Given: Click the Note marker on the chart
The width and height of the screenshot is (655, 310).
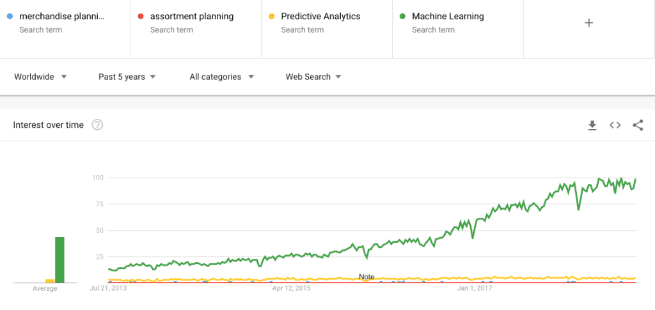Looking at the screenshot, I should coord(367,277).
